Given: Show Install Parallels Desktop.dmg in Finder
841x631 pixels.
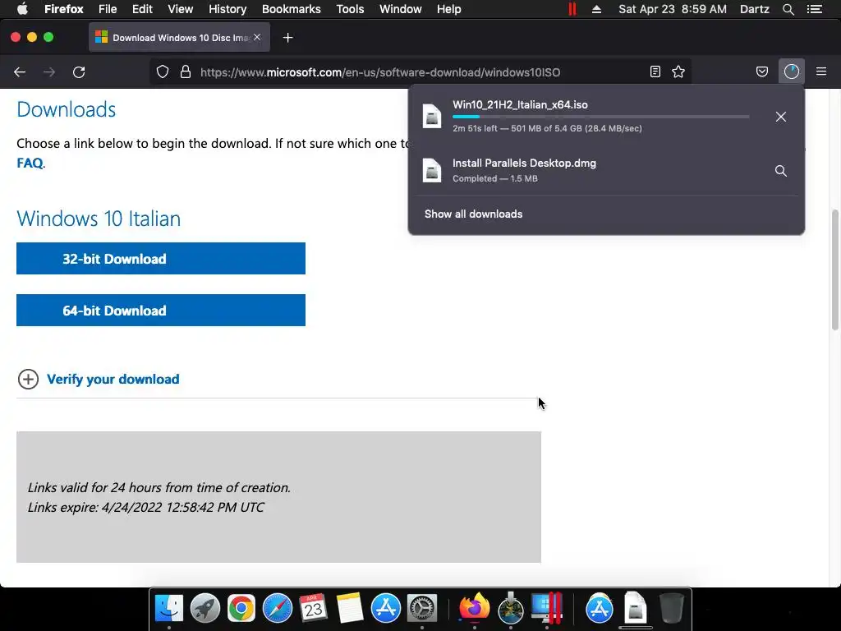Looking at the screenshot, I should (781, 171).
